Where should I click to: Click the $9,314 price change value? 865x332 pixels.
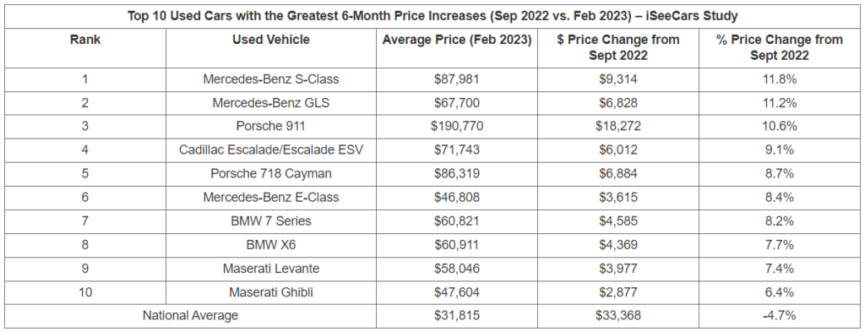click(617, 79)
